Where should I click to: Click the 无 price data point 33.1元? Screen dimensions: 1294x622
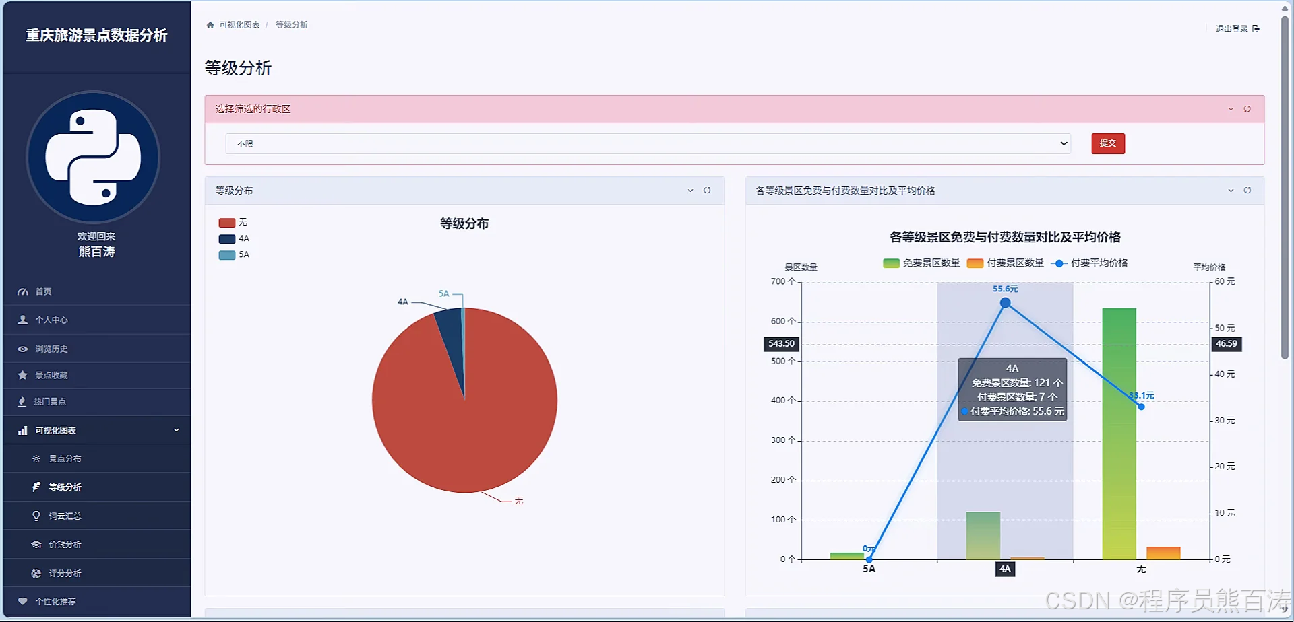[x=1141, y=407]
